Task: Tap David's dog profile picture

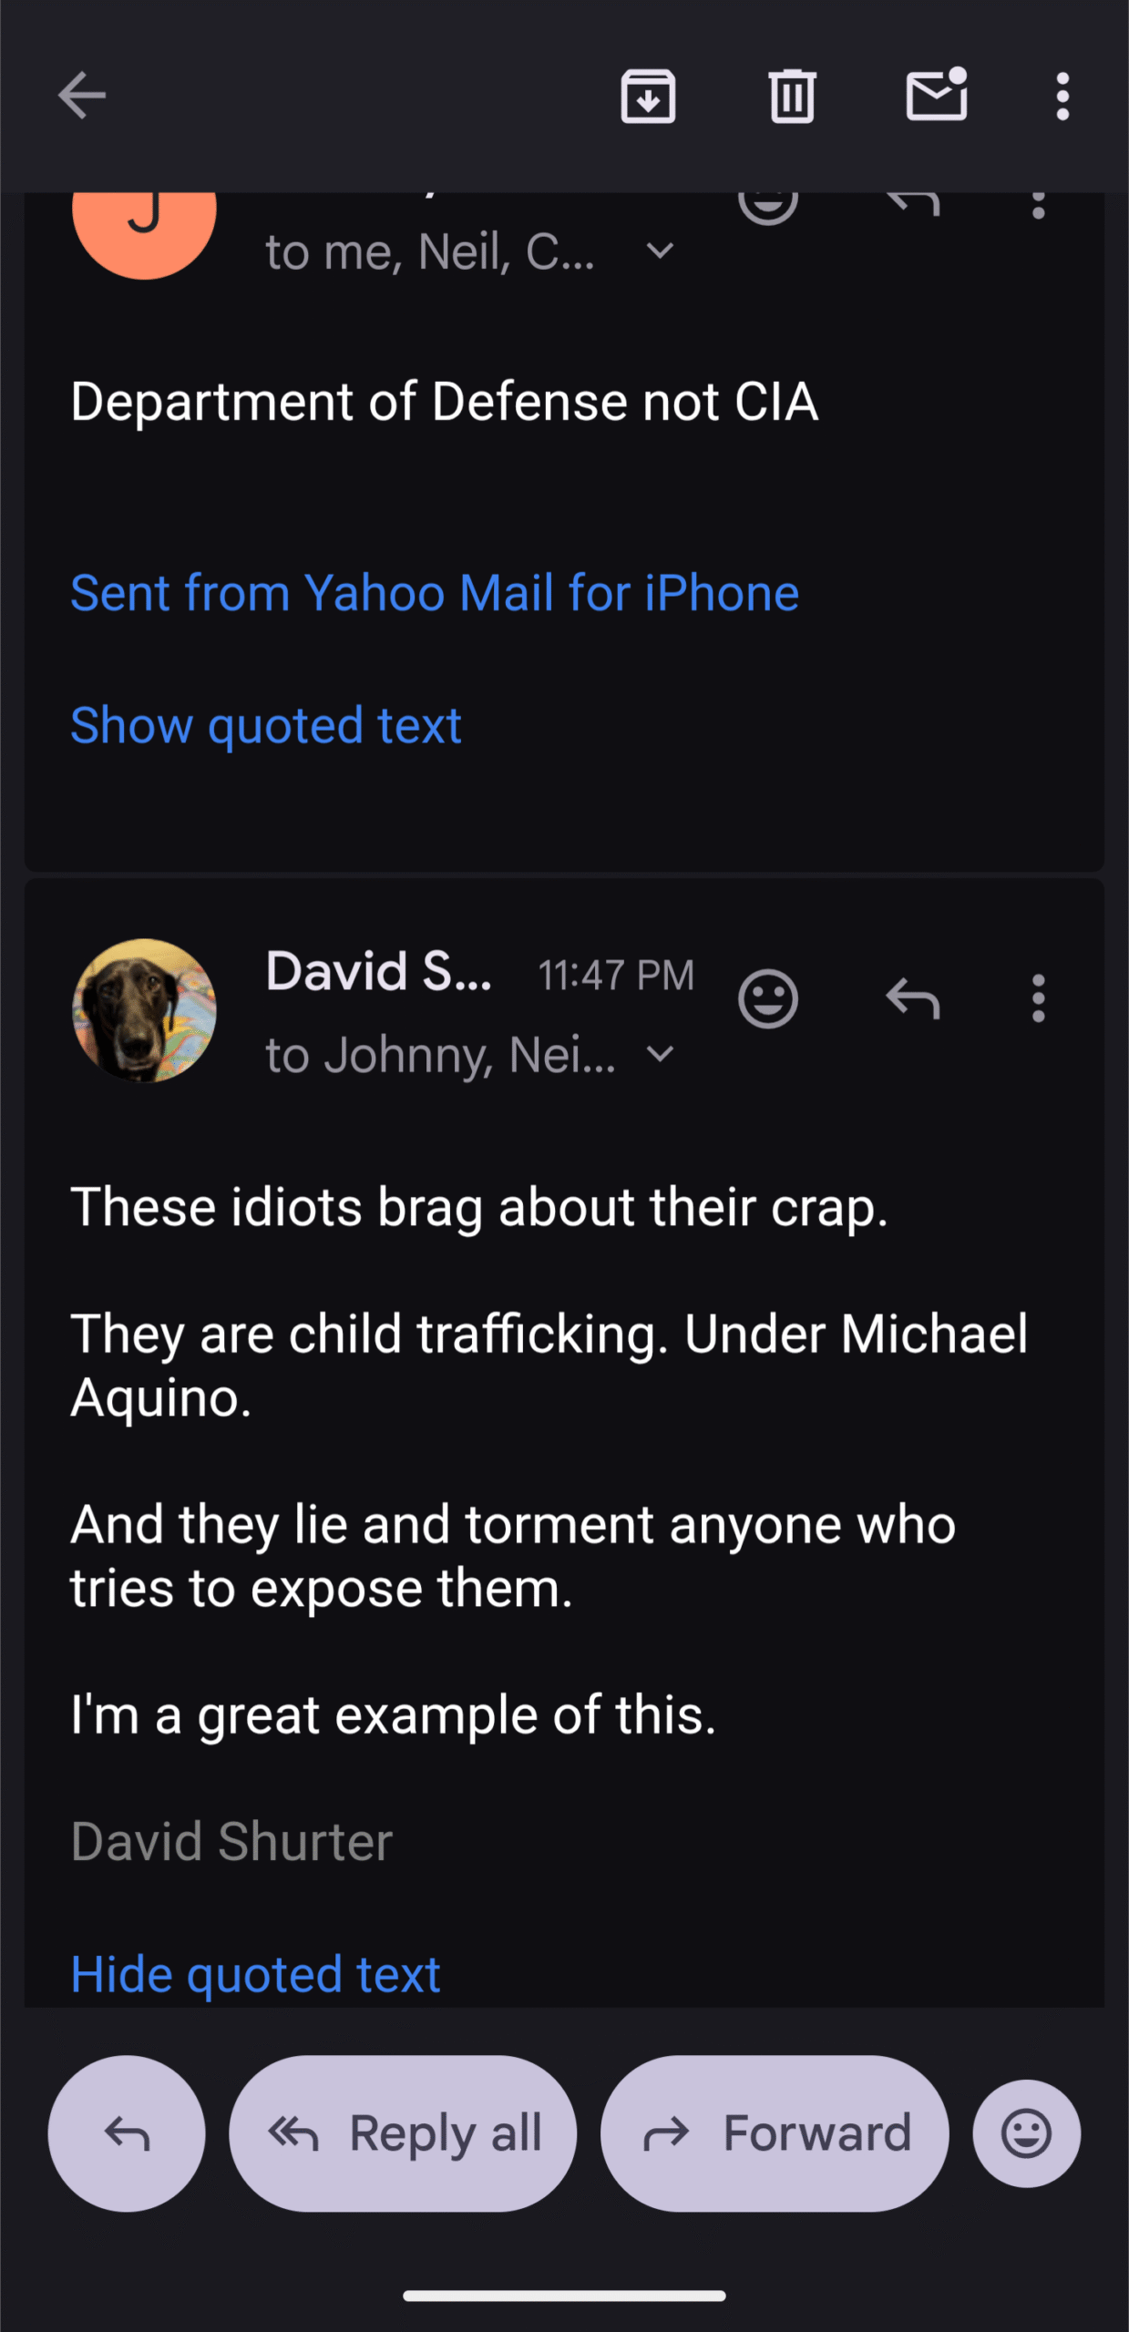Action: 144,1010
